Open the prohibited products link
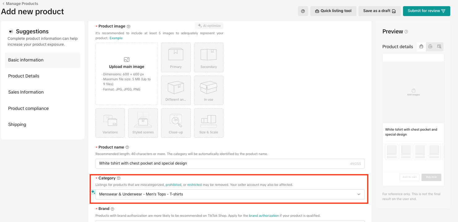This screenshot has height=222, width=458. coord(173,185)
